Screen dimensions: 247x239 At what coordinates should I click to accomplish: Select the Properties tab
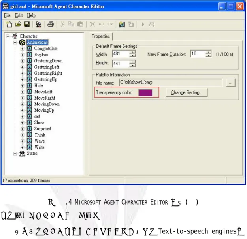pos(101,36)
